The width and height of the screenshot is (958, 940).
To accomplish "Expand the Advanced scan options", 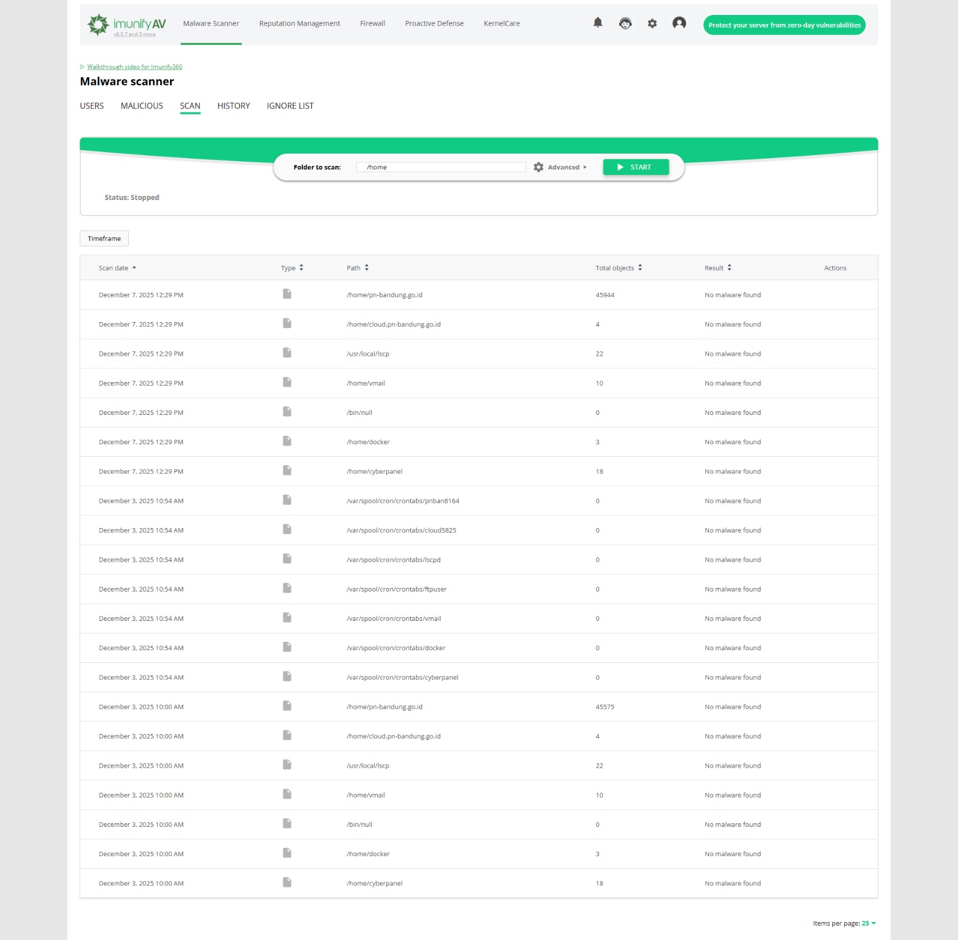I will (x=566, y=167).
